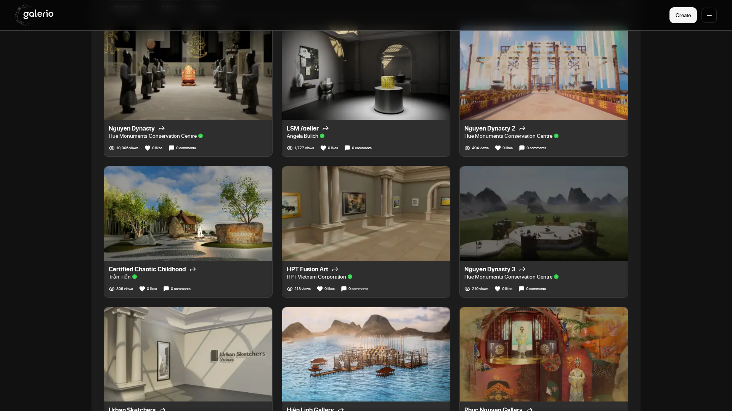Viewport: 732px width, 411px height.
Task: Toggle like on Nguyen Dynasty 3
Action: [496, 289]
